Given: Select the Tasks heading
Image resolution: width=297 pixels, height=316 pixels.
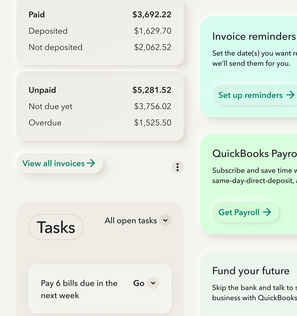Looking at the screenshot, I should coord(56,227).
